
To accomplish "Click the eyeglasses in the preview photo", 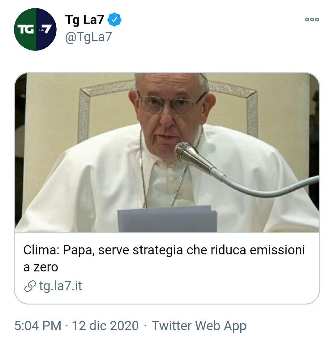I will tap(169, 104).
